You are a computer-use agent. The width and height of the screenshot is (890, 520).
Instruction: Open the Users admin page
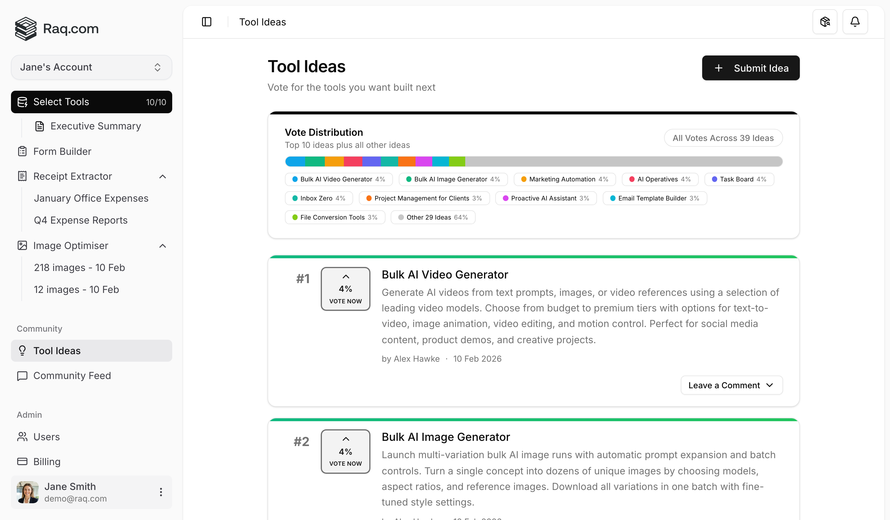point(46,437)
